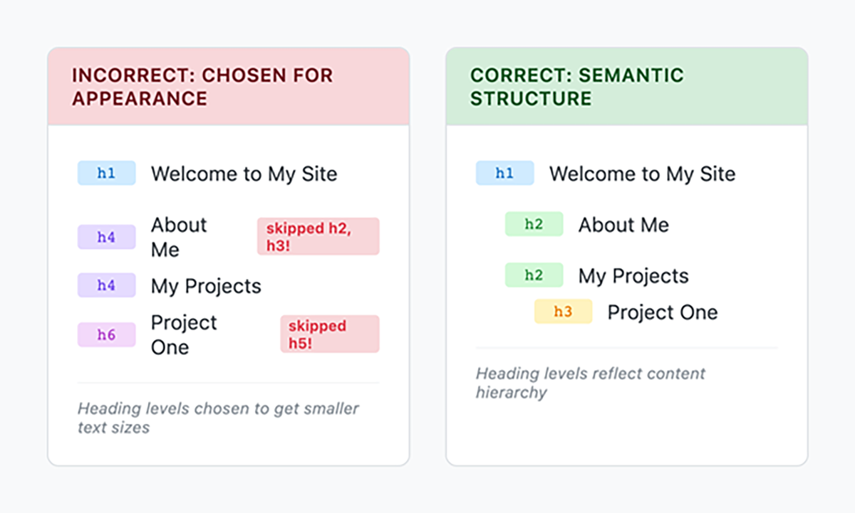Click the h4 badge beside My Projects
Image resolution: width=855 pixels, height=513 pixels.
106,285
